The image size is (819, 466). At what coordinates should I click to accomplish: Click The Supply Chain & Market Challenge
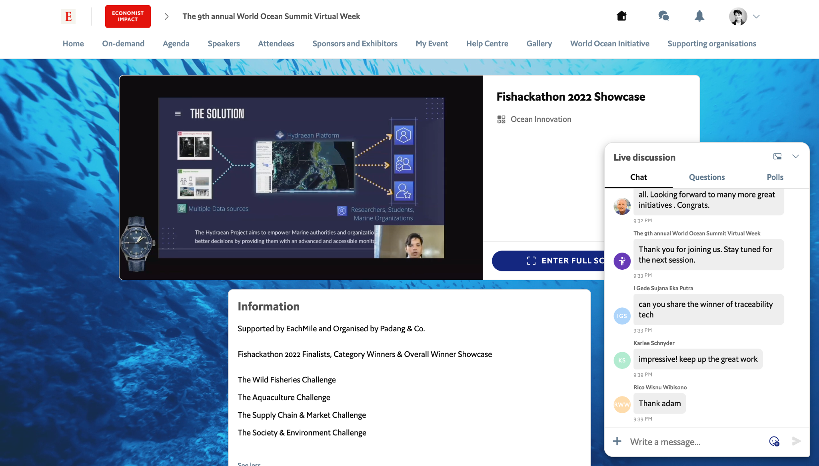tap(302, 415)
